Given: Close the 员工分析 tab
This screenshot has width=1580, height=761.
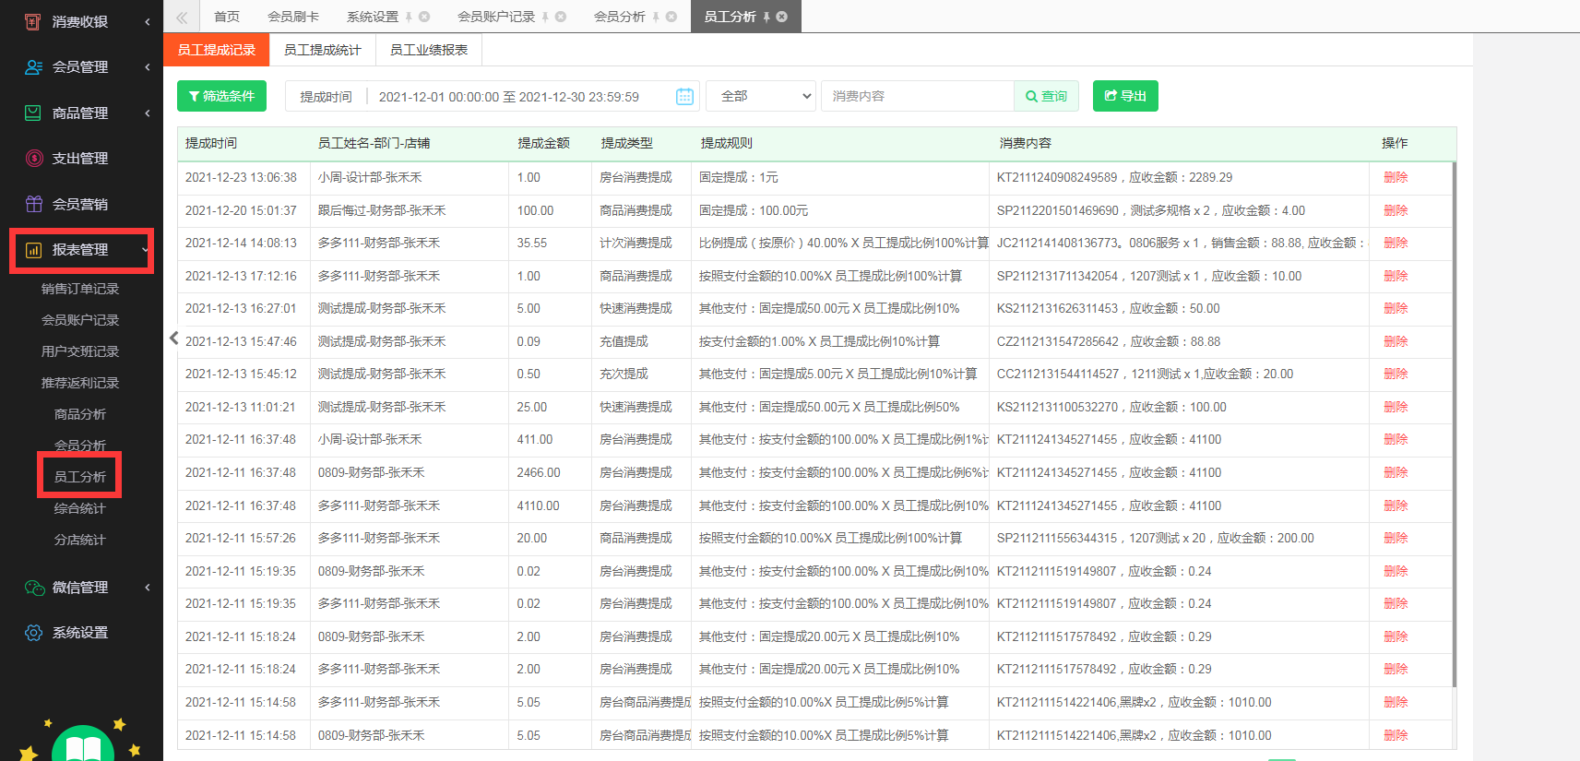Looking at the screenshot, I should 782,17.
